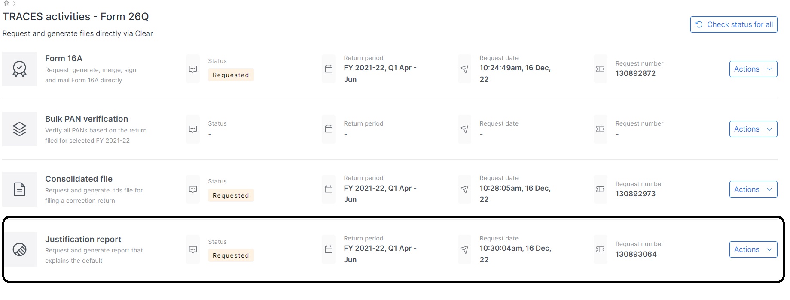Click the Justification report icon
This screenshot has height=300, width=790.
tap(20, 249)
